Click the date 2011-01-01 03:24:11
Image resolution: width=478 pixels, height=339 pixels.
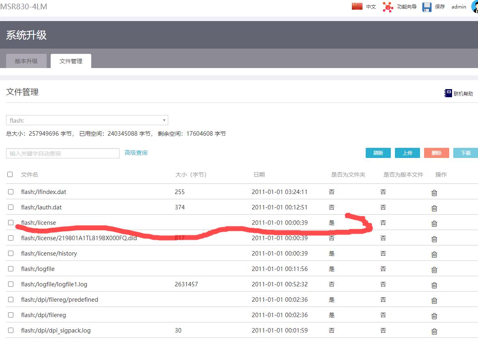(280, 192)
